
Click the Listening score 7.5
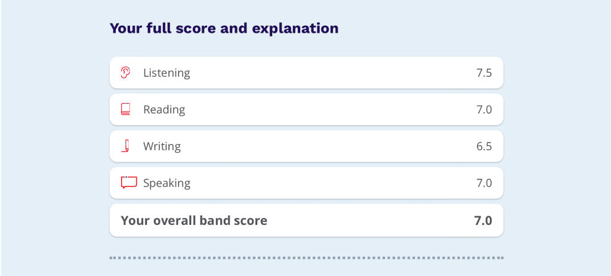(x=484, y=73)
